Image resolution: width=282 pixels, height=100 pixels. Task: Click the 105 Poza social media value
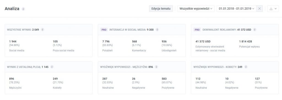(x=55, y=41)
